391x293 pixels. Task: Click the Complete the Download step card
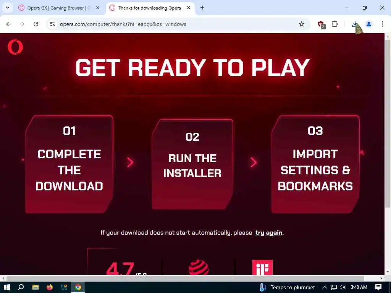click(69, 164)
